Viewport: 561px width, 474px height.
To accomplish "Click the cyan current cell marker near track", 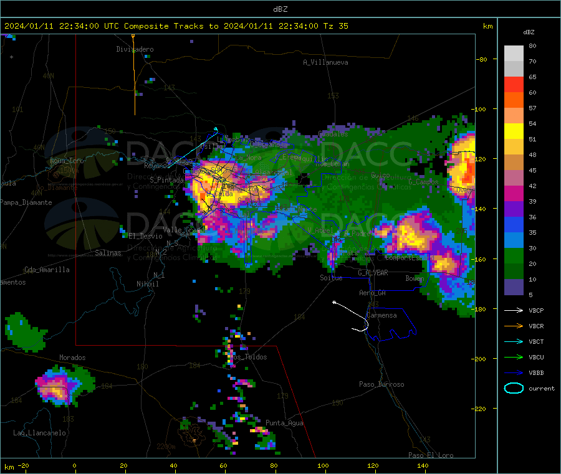I will pos(216,130).
